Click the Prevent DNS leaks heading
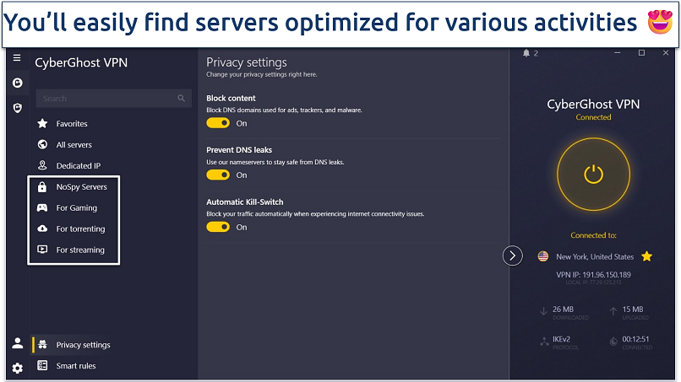Viewport: 681px width, 382px height. pos(239,150)
